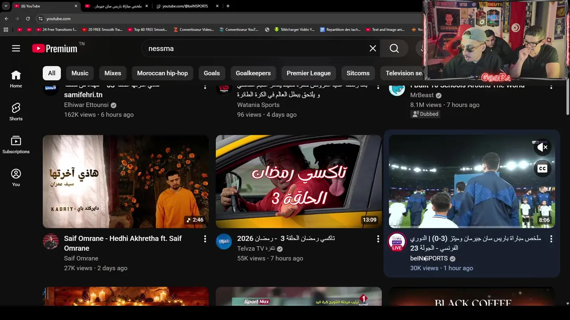570x320 pixels.
Task: Open the Watania Sports channel name
Action: (x=258, y=105)
